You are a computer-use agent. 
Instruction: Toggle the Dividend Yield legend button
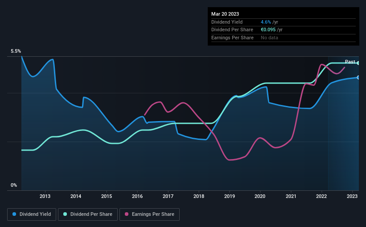coord(32,214)
